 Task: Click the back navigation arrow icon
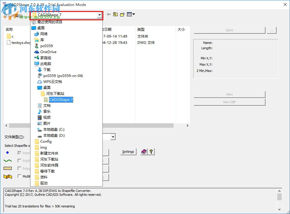tap(108, 14)
